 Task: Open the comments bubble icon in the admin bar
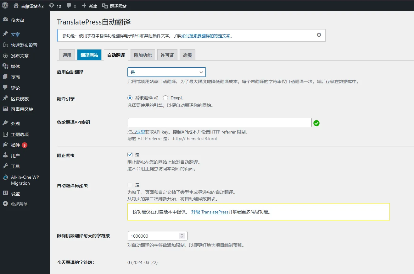69,6
